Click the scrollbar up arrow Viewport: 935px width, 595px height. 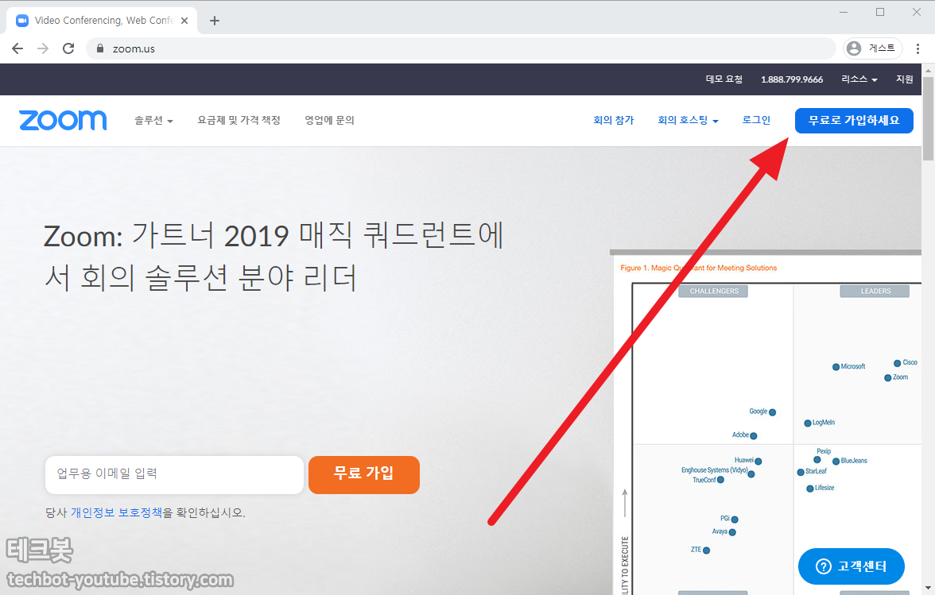click(x=929, y=70)
